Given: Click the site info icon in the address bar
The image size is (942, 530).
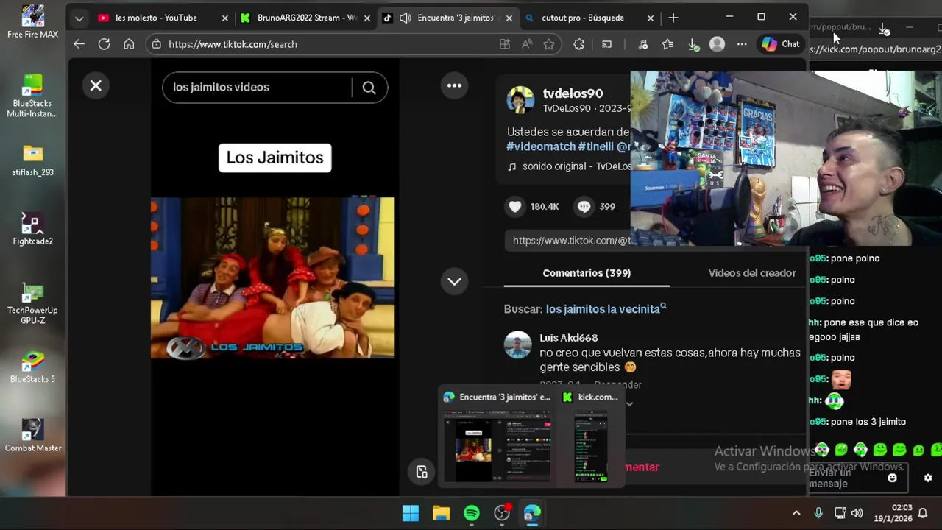Looking at the screenshot, I should coord(156,44).
